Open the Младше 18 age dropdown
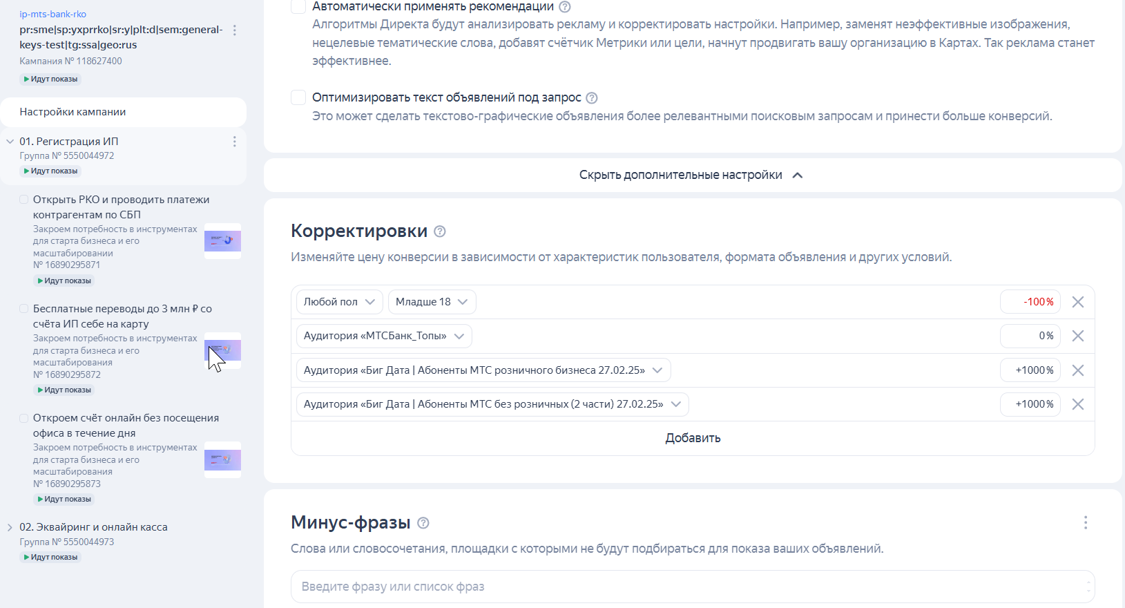 pos(432,302)
